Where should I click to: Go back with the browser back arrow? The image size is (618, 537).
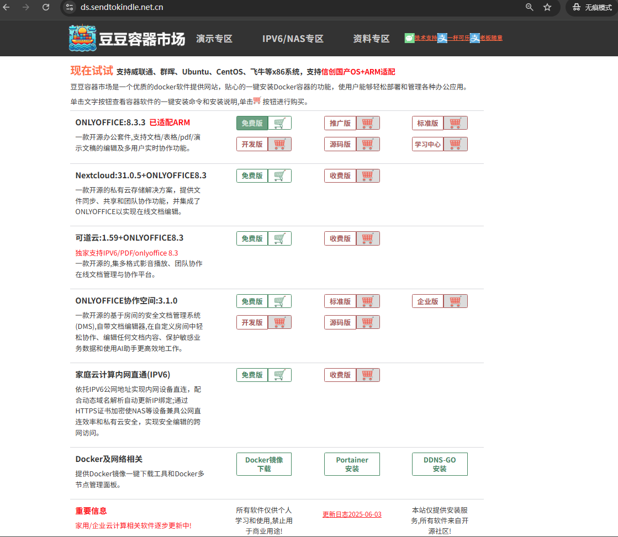(x=6, y=7)
